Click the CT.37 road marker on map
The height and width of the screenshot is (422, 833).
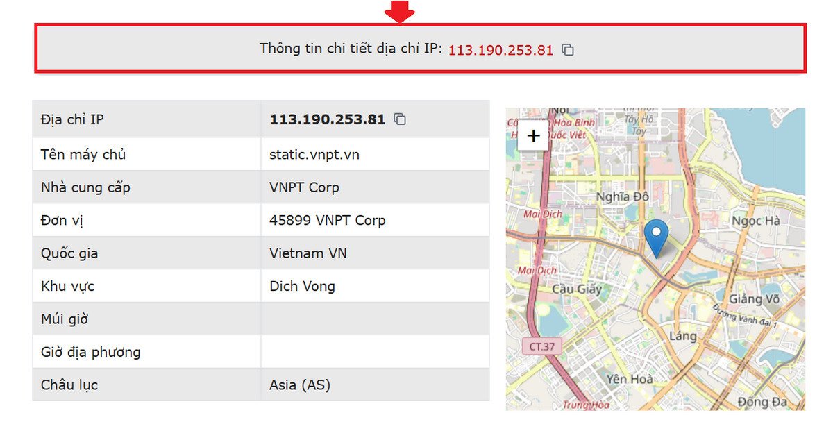tap(541, 346)
